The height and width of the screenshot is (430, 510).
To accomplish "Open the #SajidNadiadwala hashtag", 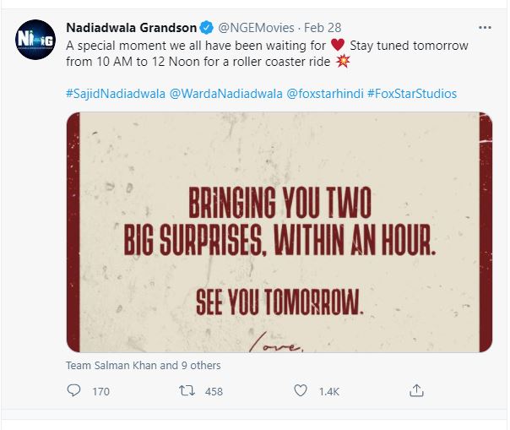I will (116, 94).
